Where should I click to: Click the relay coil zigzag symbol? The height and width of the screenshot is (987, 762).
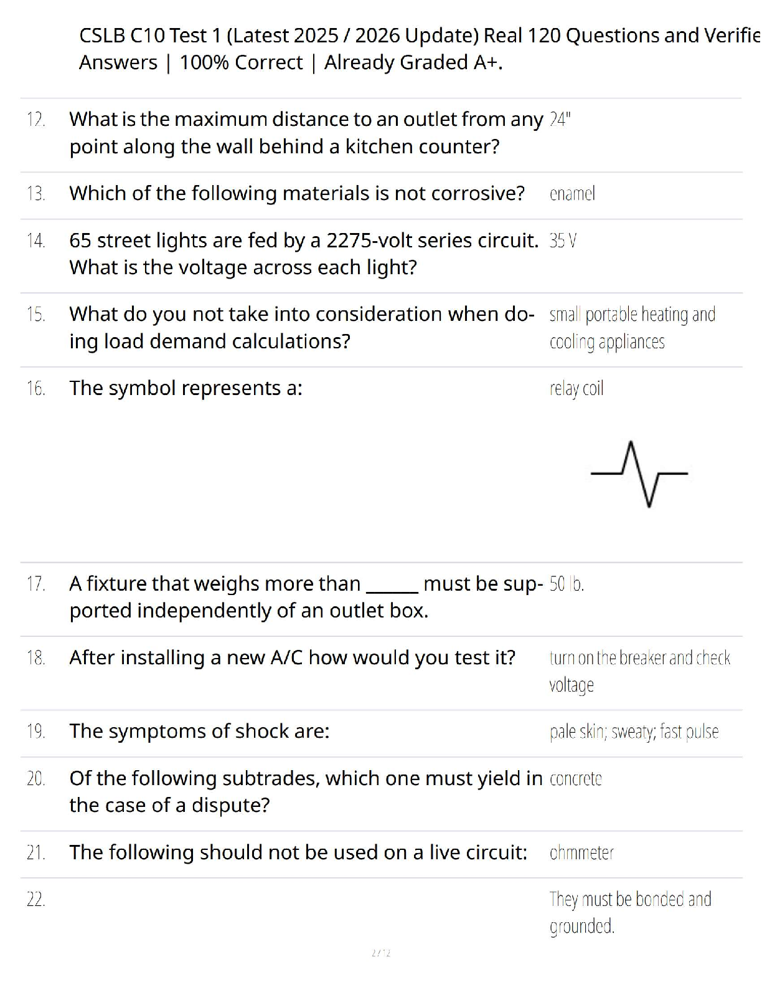(639, 474)
